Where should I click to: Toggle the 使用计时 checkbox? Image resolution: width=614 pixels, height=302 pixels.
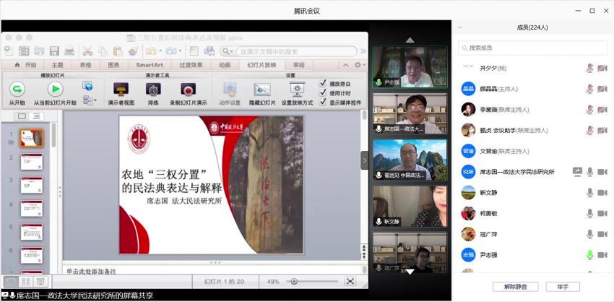tap(323, 92)
